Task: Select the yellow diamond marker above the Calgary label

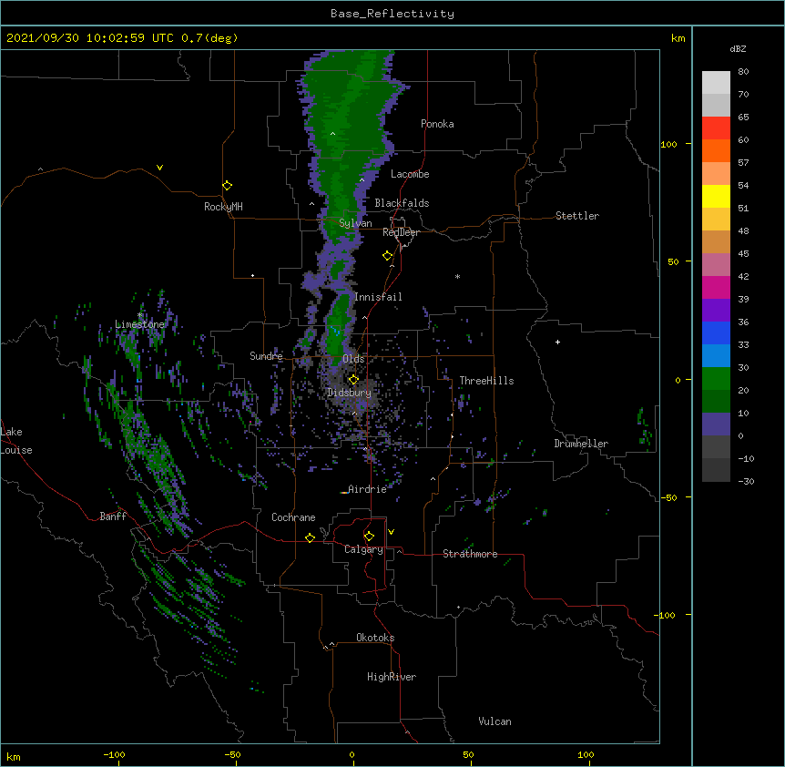Action: [x=369, y=537]
